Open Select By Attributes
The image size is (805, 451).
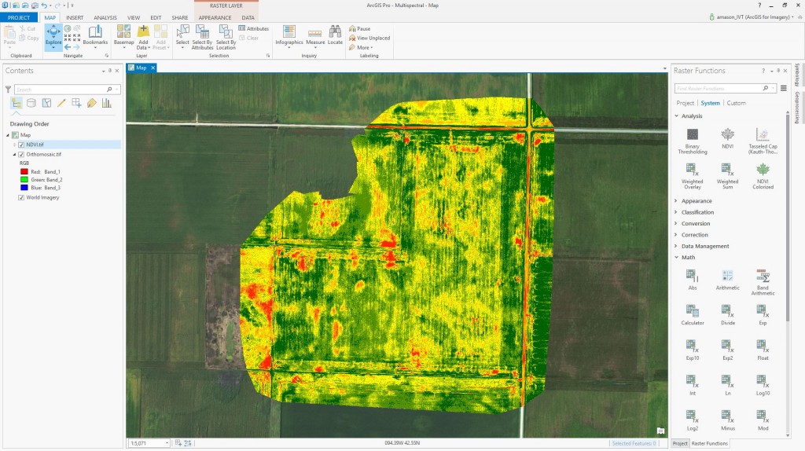click(202, 37)
